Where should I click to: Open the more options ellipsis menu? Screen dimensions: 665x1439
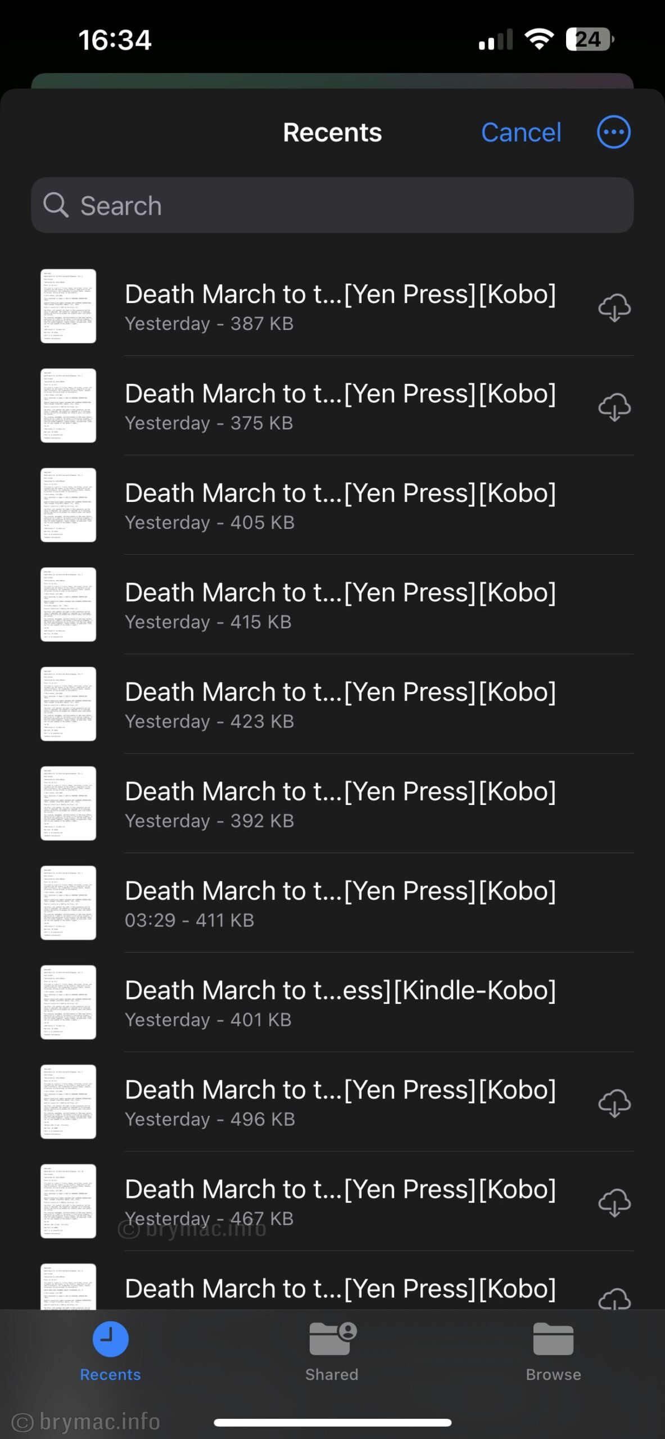(x=613, y=132)
